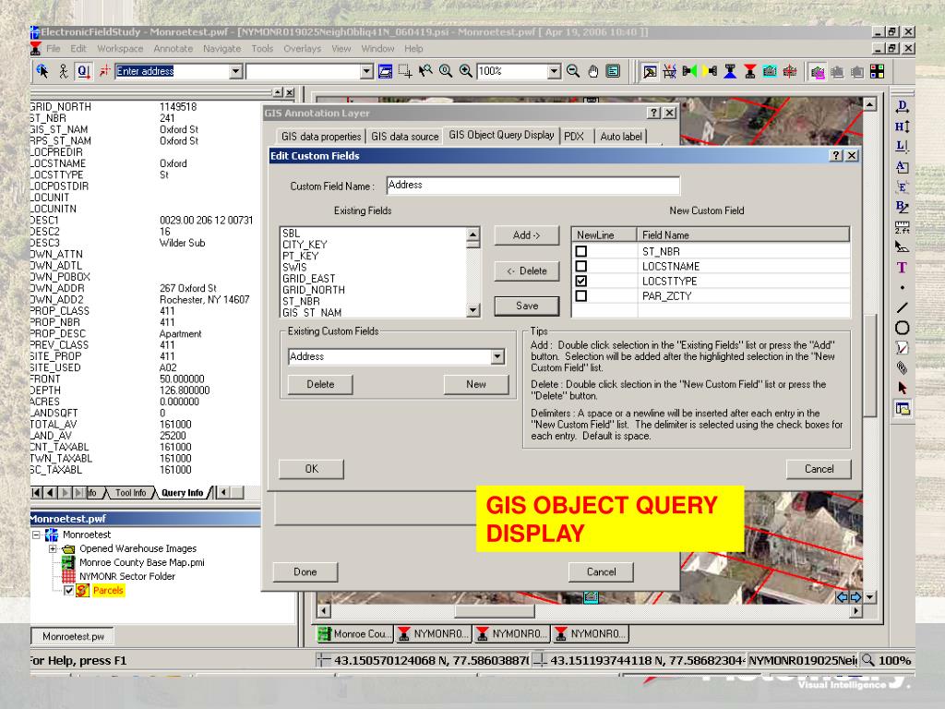
Task: Select the circle drawing tool
Action: 902,328
